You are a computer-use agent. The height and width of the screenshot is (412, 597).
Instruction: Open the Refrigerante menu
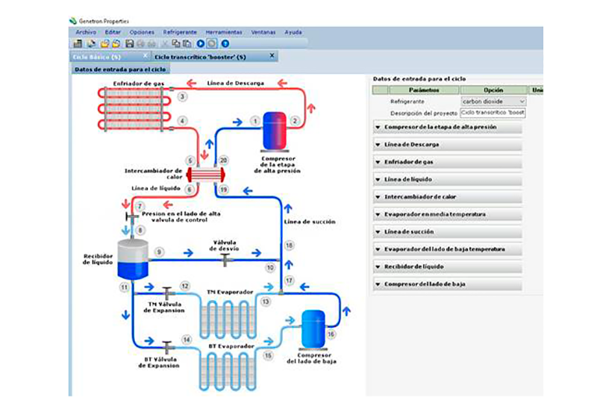180,32
